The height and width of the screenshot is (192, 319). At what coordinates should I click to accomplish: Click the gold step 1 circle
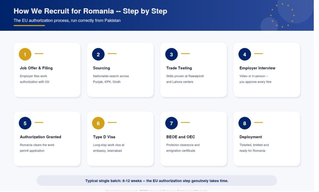(x=25, y=54)
